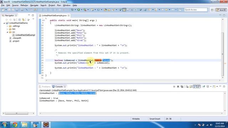Open Display Selected Console dropdown arrow

211,86
